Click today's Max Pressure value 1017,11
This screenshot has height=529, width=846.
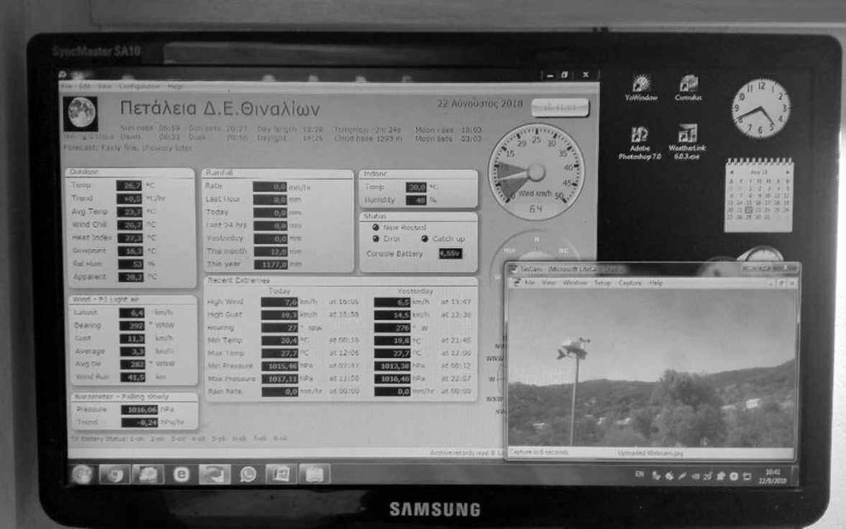[280, 379]
